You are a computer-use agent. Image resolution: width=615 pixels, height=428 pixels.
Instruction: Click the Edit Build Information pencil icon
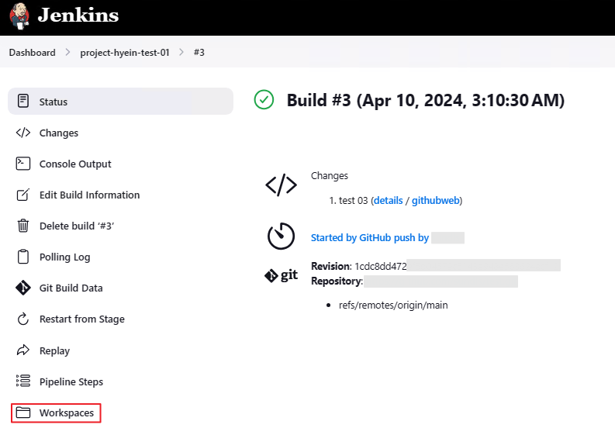[23, 195]
